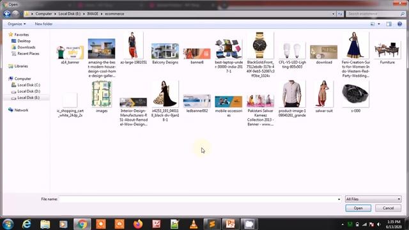This screenshot has height=230, width=409.
Task: Select the Furniture image file
Action: (x=387, y=53)
